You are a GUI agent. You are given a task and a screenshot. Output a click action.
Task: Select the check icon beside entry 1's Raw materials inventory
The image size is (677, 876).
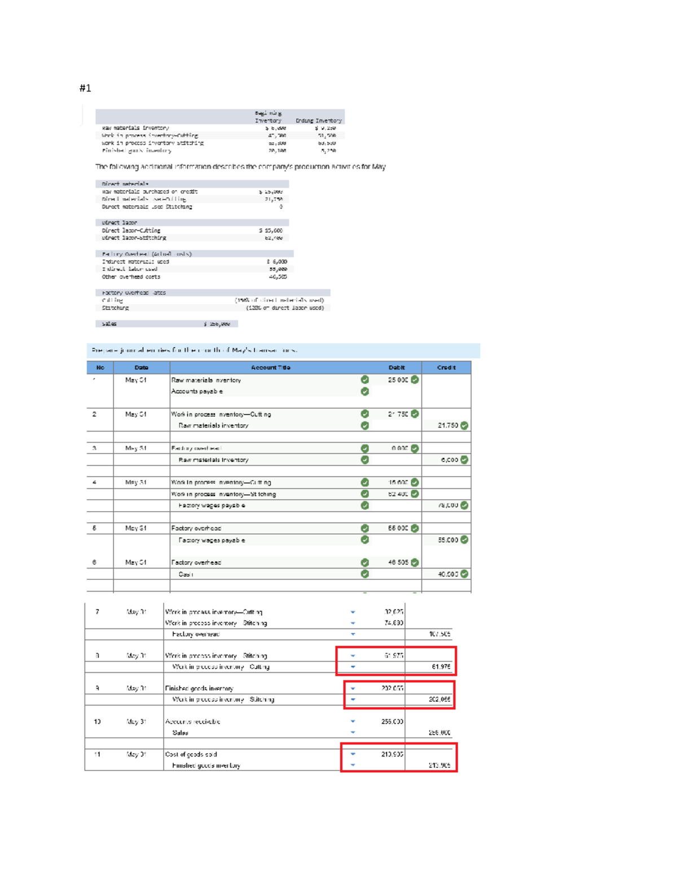pyautogui.click(x=364, y=380)
